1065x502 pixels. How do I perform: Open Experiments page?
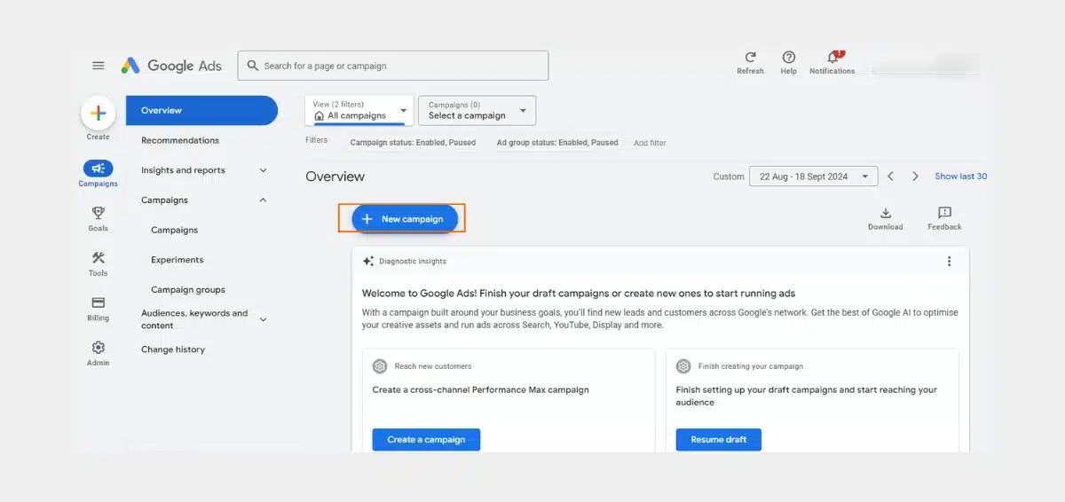[x=177, y=260]
